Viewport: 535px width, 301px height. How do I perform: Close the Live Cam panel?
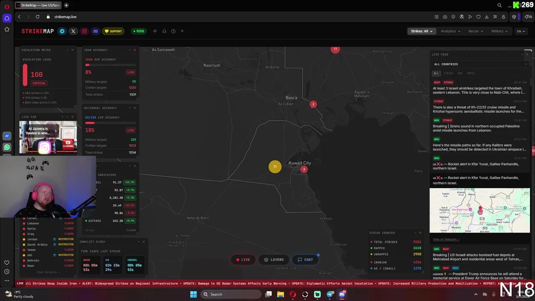tap(72, 117)
